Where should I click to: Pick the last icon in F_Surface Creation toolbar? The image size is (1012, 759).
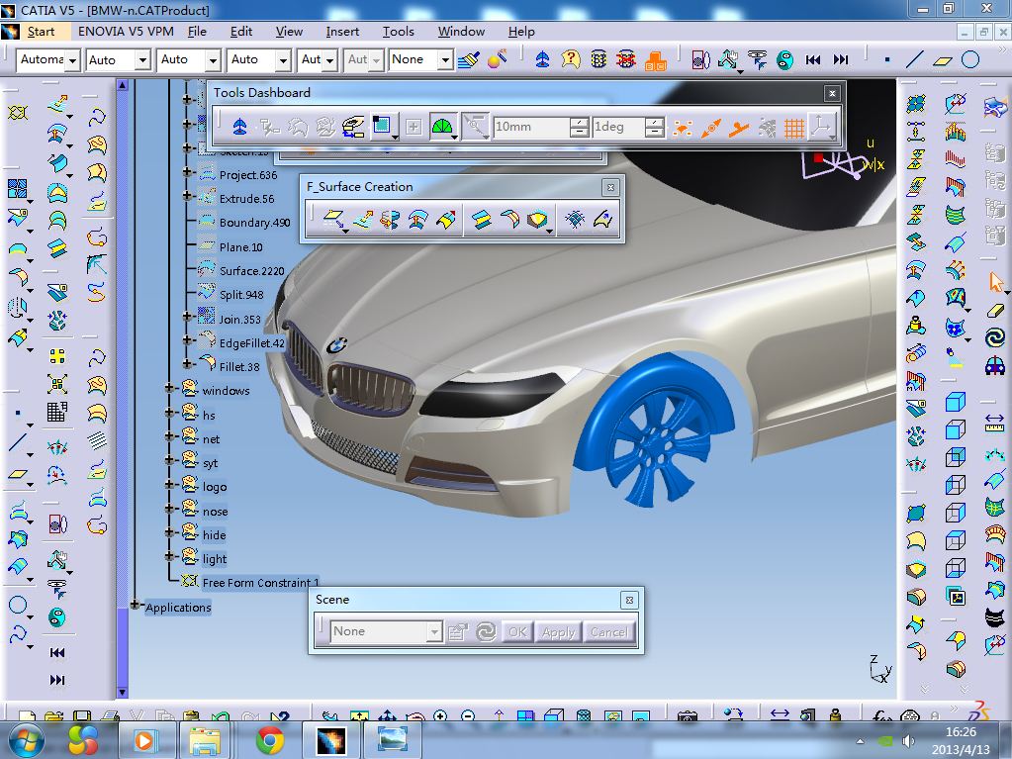click(x=602, y=220)
